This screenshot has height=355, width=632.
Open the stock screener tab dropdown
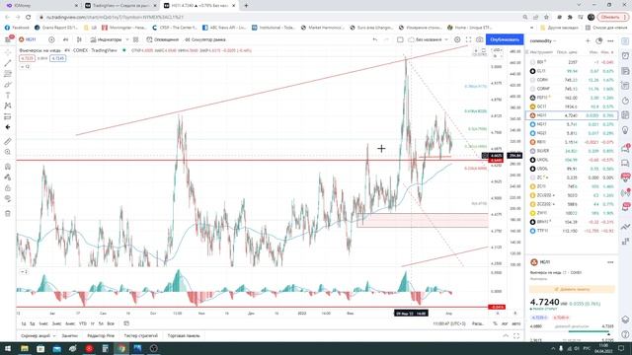point(39,335)
